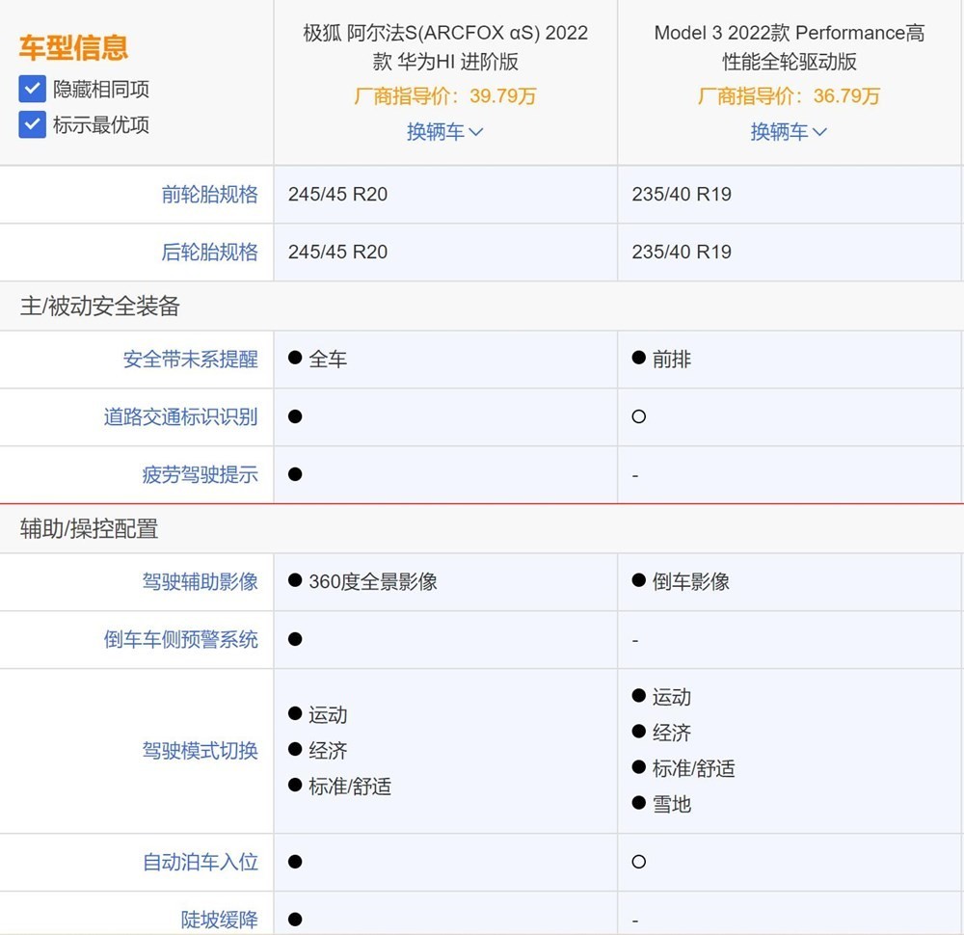Screen dimensions: 964x935
Task: Toggle the 标示最优项 checkbox
Action: (33, 124)
